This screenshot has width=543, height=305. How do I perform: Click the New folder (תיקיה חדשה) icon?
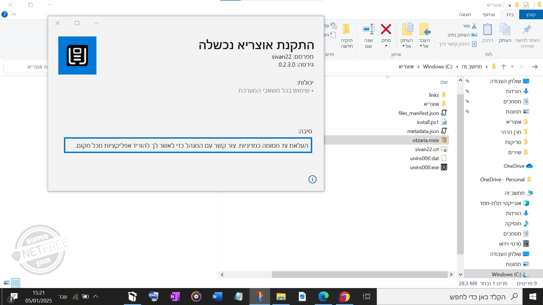[x=346, y=29]
